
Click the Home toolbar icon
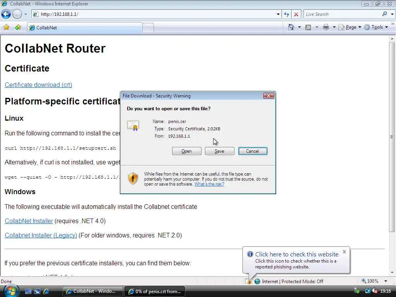tap(291, 27)
